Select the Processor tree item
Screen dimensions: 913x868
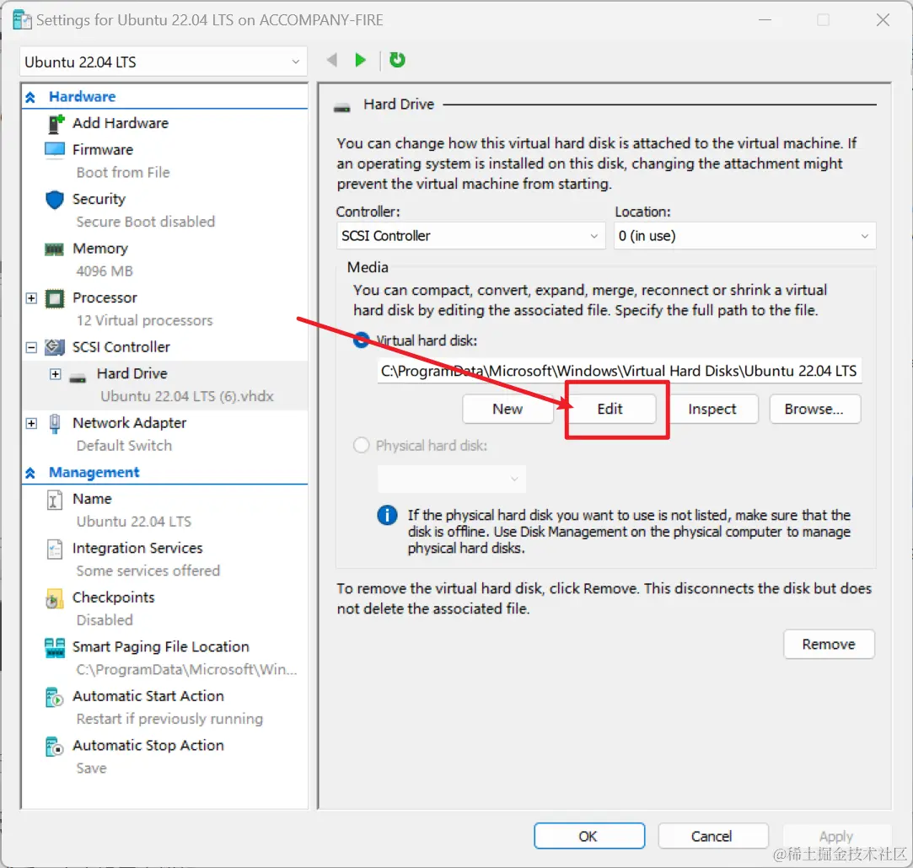[105, 298]
